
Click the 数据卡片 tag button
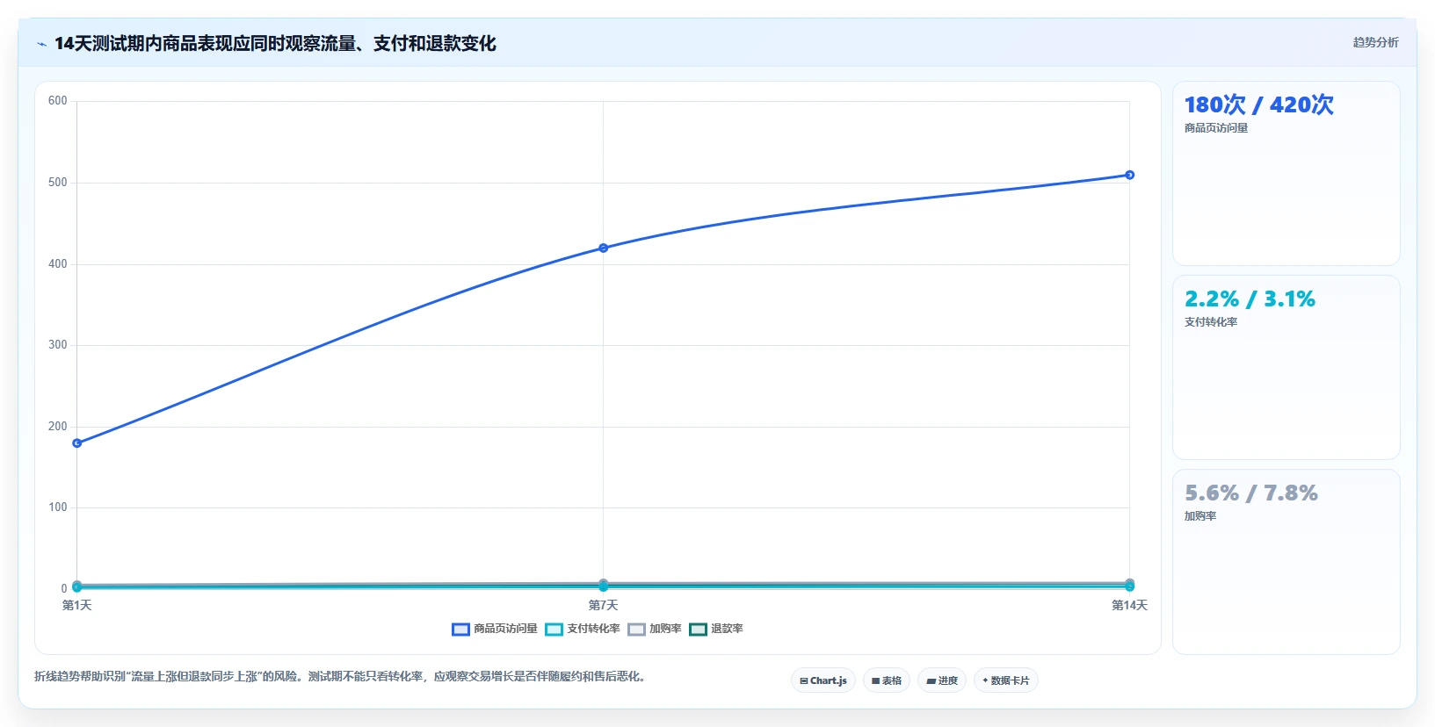(x=1006, y=680)
